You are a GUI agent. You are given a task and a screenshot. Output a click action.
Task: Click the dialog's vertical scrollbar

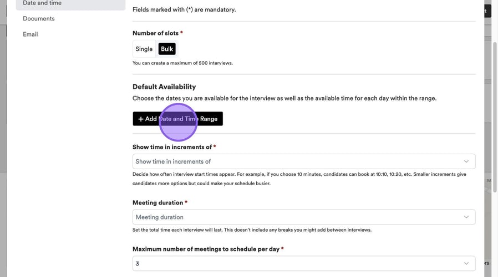click(x=495, y=111)
